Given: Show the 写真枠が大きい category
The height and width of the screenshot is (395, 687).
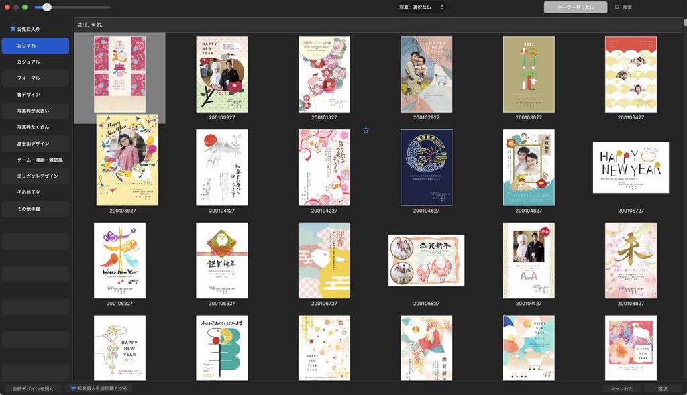Looking at the screenshot, I should [36, 111].
